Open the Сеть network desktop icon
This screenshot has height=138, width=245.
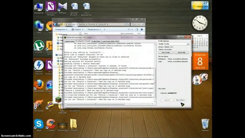pos(39,27)
